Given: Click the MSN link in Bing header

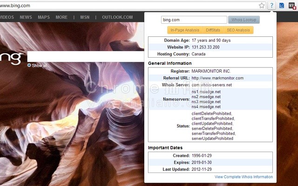Looking at the screenshot, I should coord(85,17).
